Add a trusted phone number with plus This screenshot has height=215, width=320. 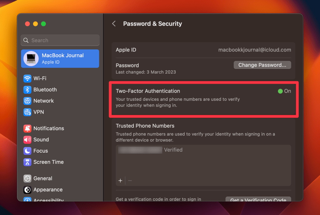coord(120,181)
